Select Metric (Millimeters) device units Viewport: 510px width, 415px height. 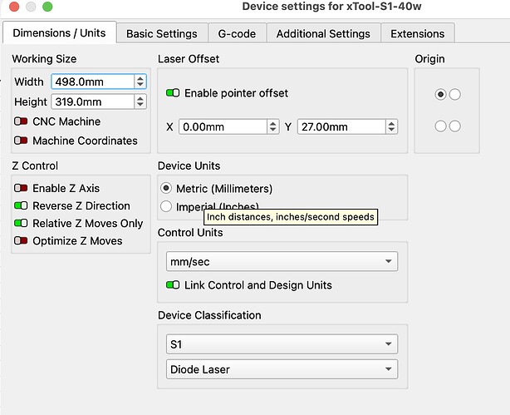166,188
